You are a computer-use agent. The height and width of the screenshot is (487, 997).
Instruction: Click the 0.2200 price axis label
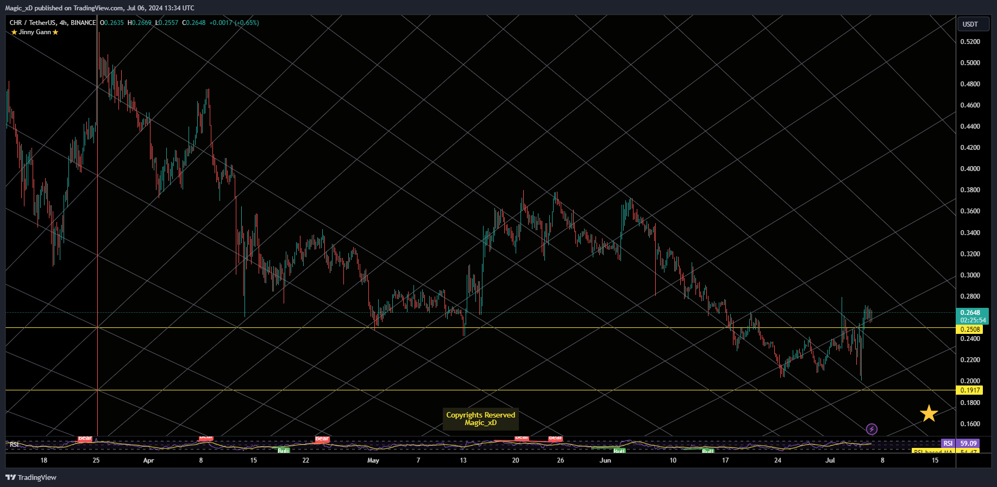point(970,360)
